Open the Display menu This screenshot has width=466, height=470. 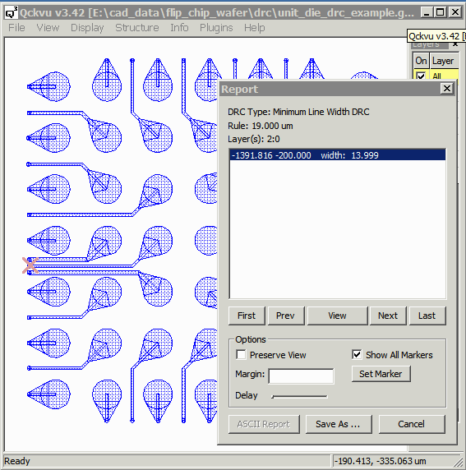coord(87,28)
